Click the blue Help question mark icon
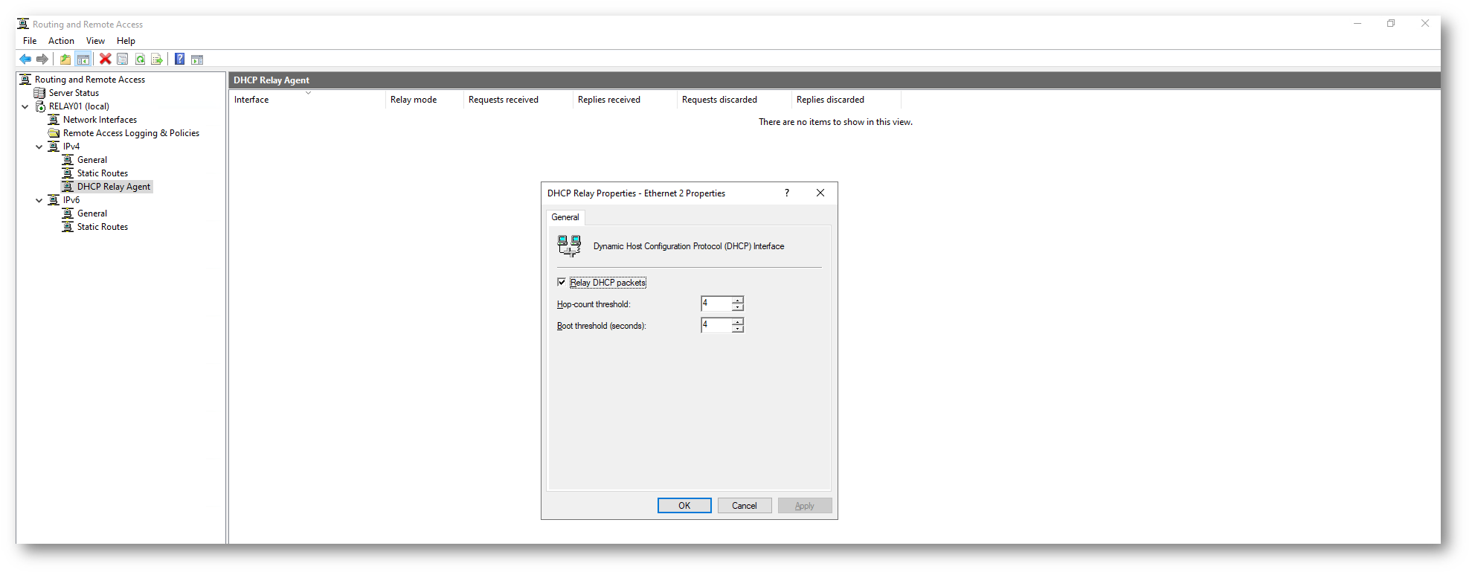 pos(179,60)
